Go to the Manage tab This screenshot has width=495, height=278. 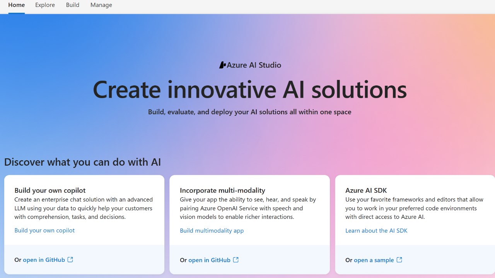(x=101, y=5)
